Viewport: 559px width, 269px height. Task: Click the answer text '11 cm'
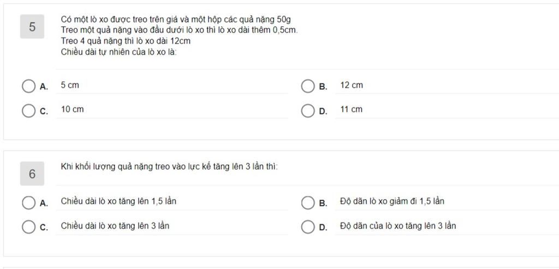(x=351, y=110)
